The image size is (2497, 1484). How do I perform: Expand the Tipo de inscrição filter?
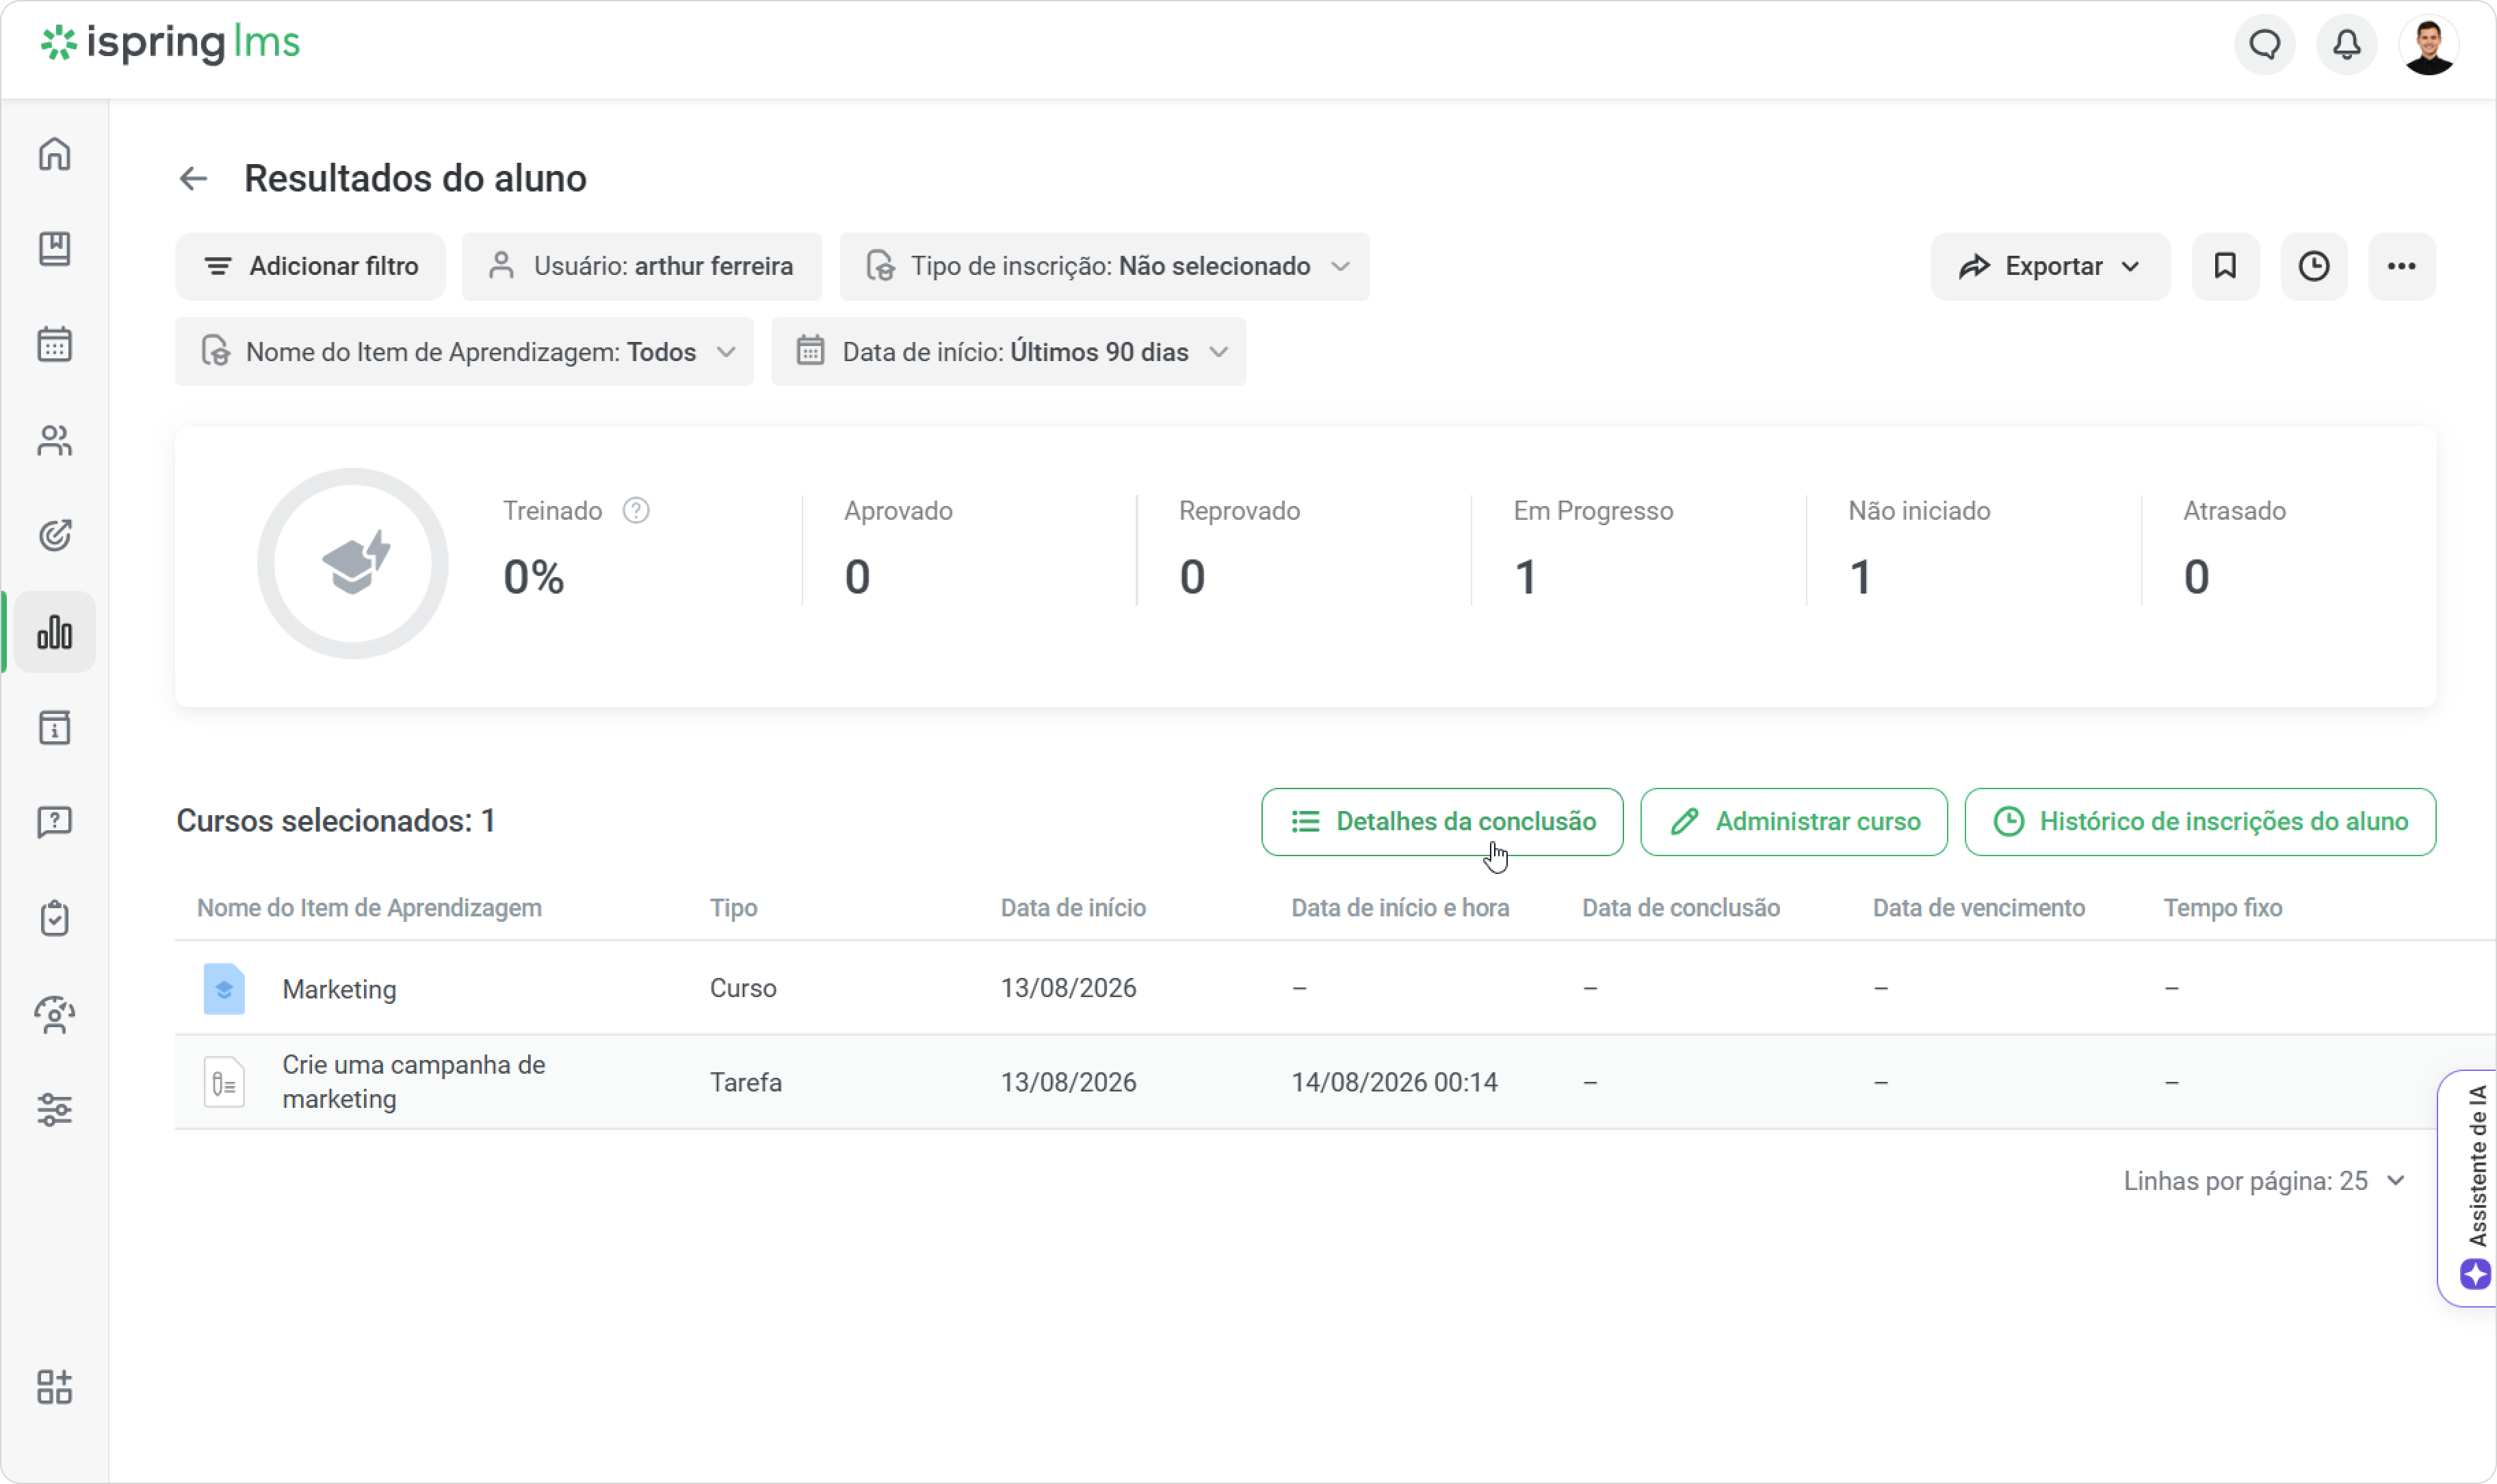[1104, 266]
